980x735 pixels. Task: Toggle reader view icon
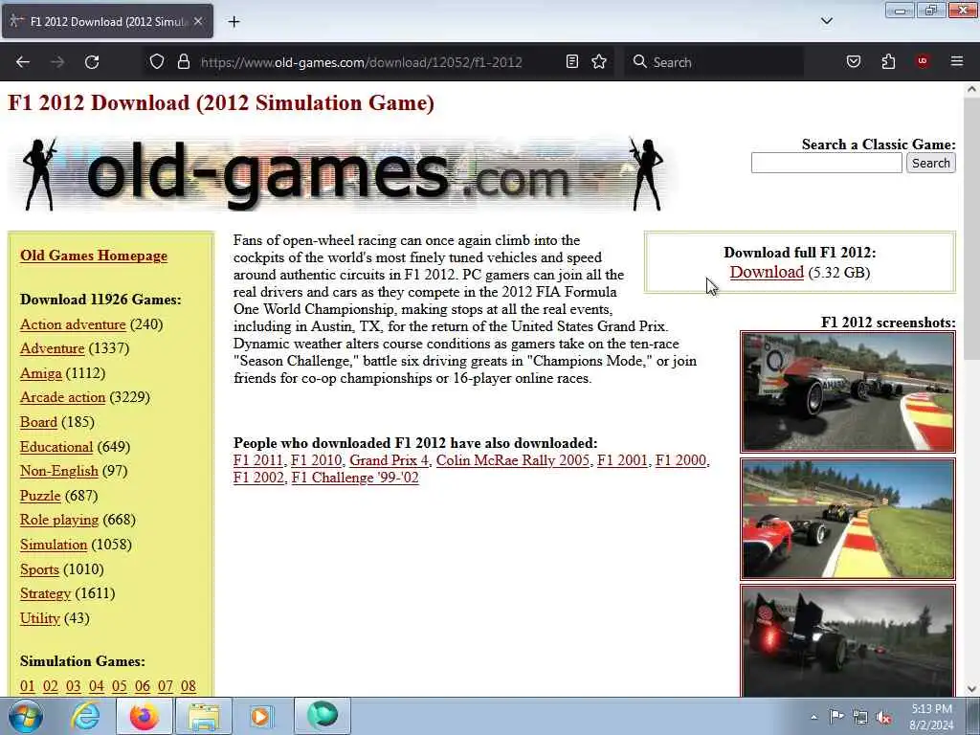572,61
